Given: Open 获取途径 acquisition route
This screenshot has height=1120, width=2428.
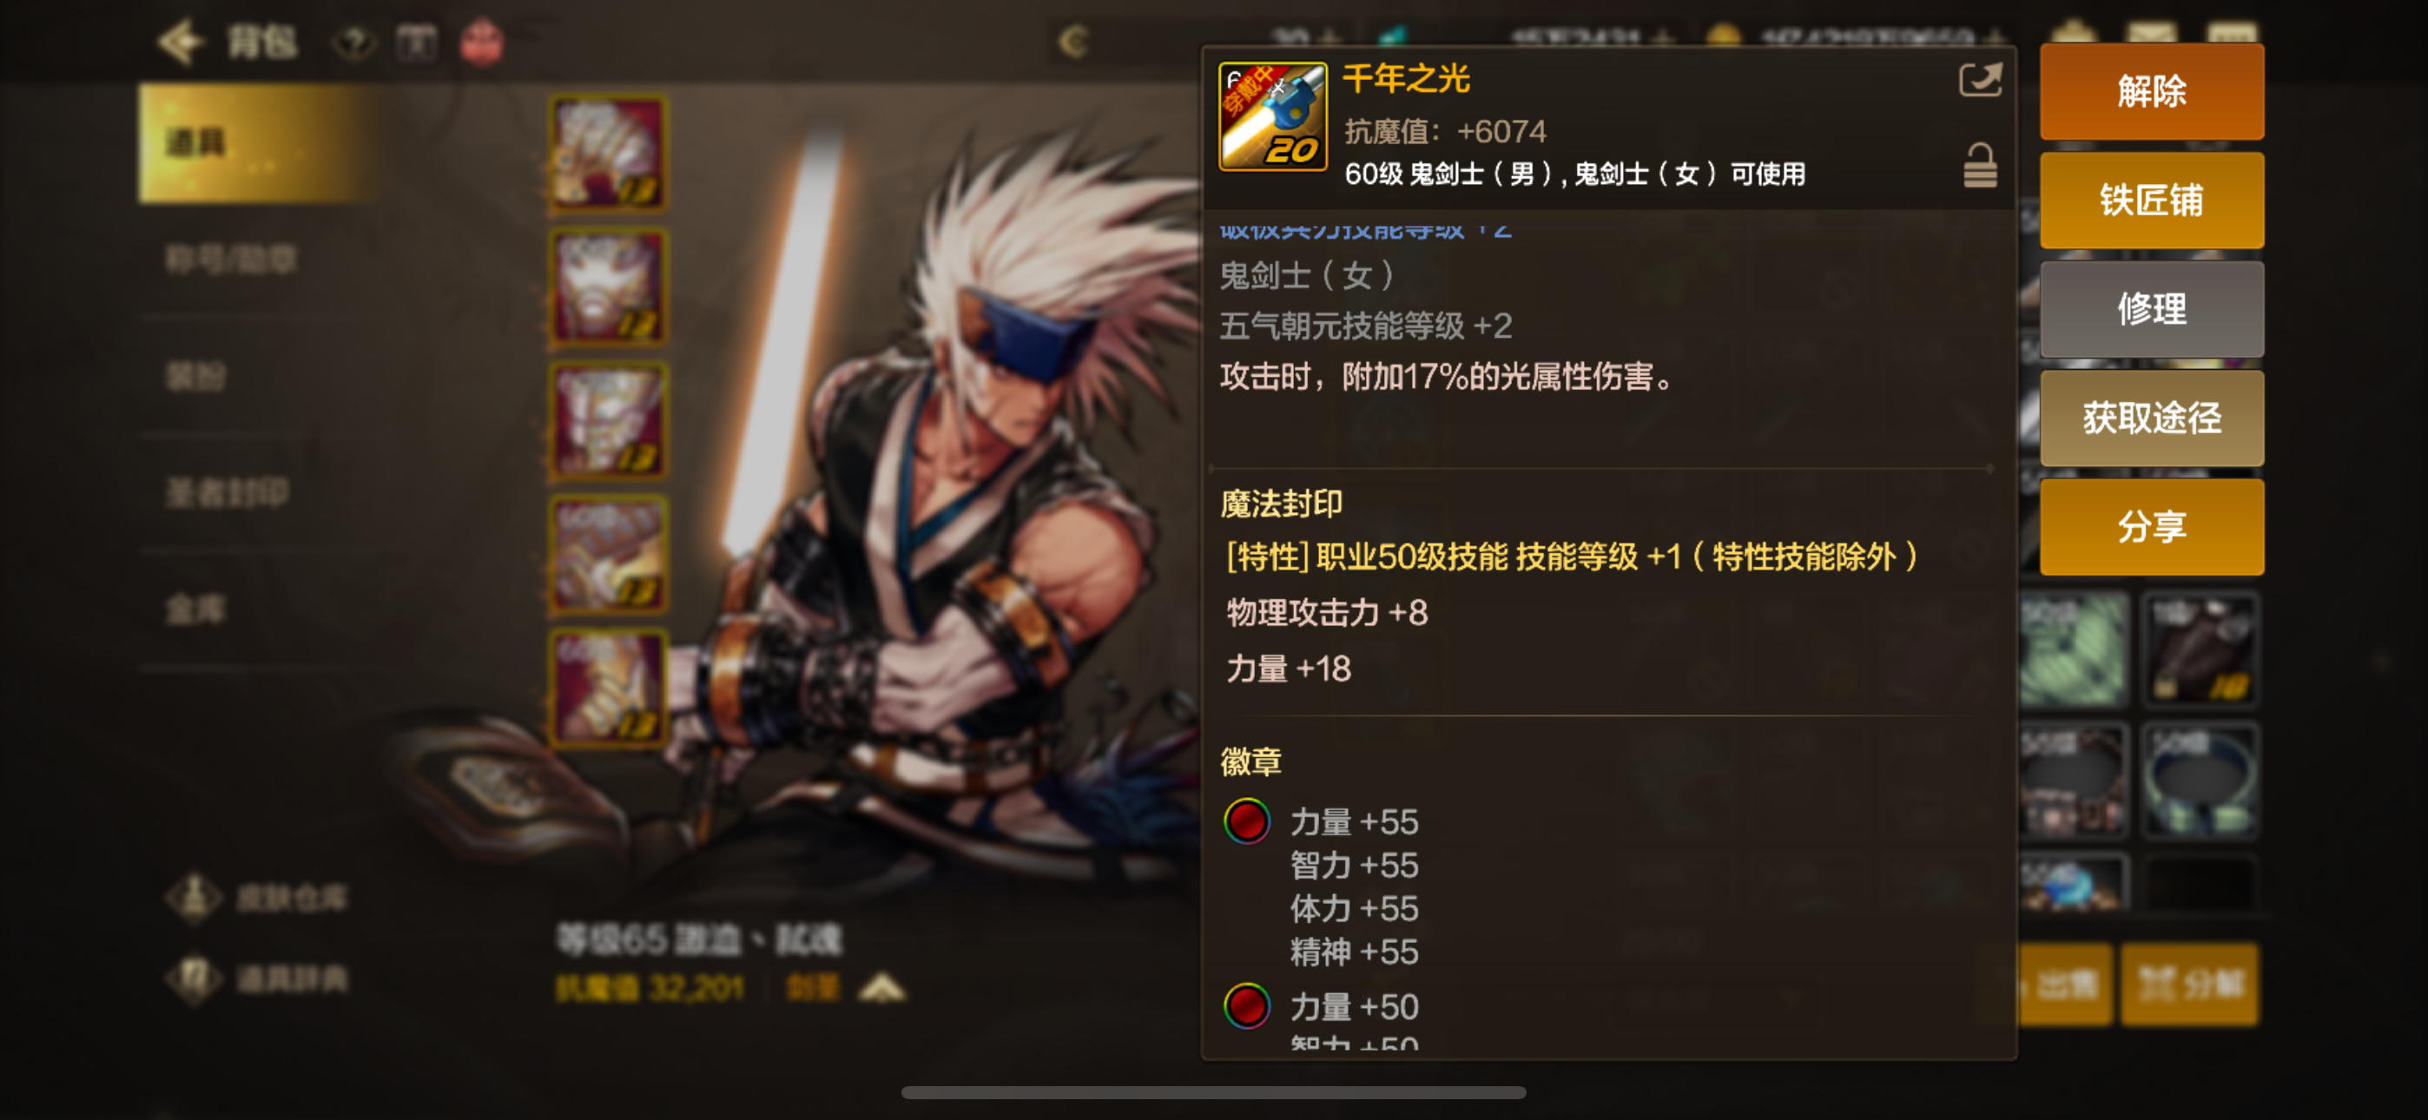Looking at the screenshot, I should click(2152, 418).
